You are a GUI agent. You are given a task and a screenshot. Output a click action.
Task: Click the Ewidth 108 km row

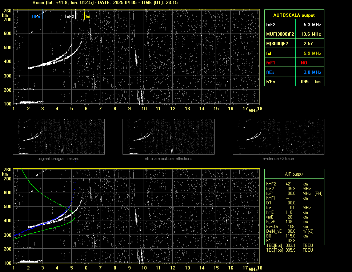(x=287, y=227)
